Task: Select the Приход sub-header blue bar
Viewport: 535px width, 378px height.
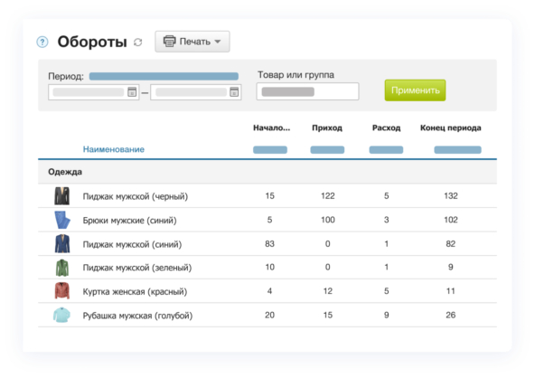Action: click(327, 149)
